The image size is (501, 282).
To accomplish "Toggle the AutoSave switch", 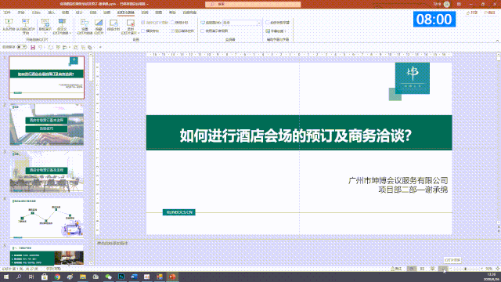I will pyautogui.click(x=22, y=47).
